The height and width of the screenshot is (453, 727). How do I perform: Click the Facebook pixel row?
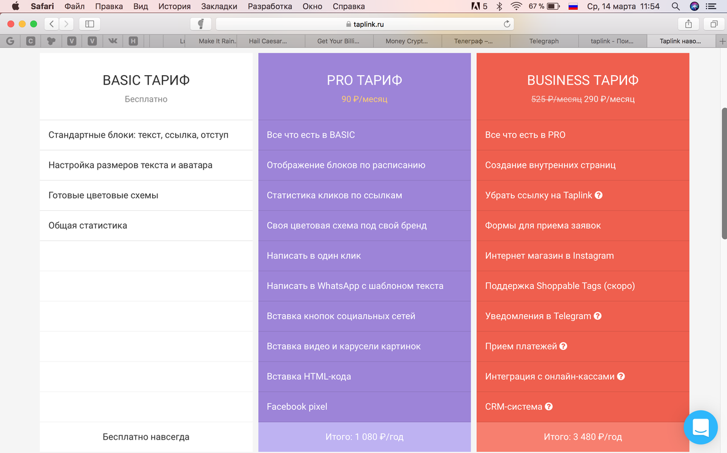pyautogui.click(x=364, y=407)
